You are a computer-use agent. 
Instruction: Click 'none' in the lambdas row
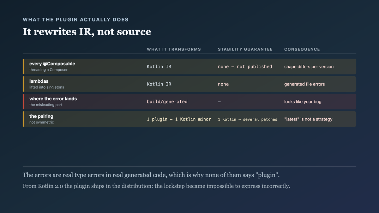(x=223, y=84)
